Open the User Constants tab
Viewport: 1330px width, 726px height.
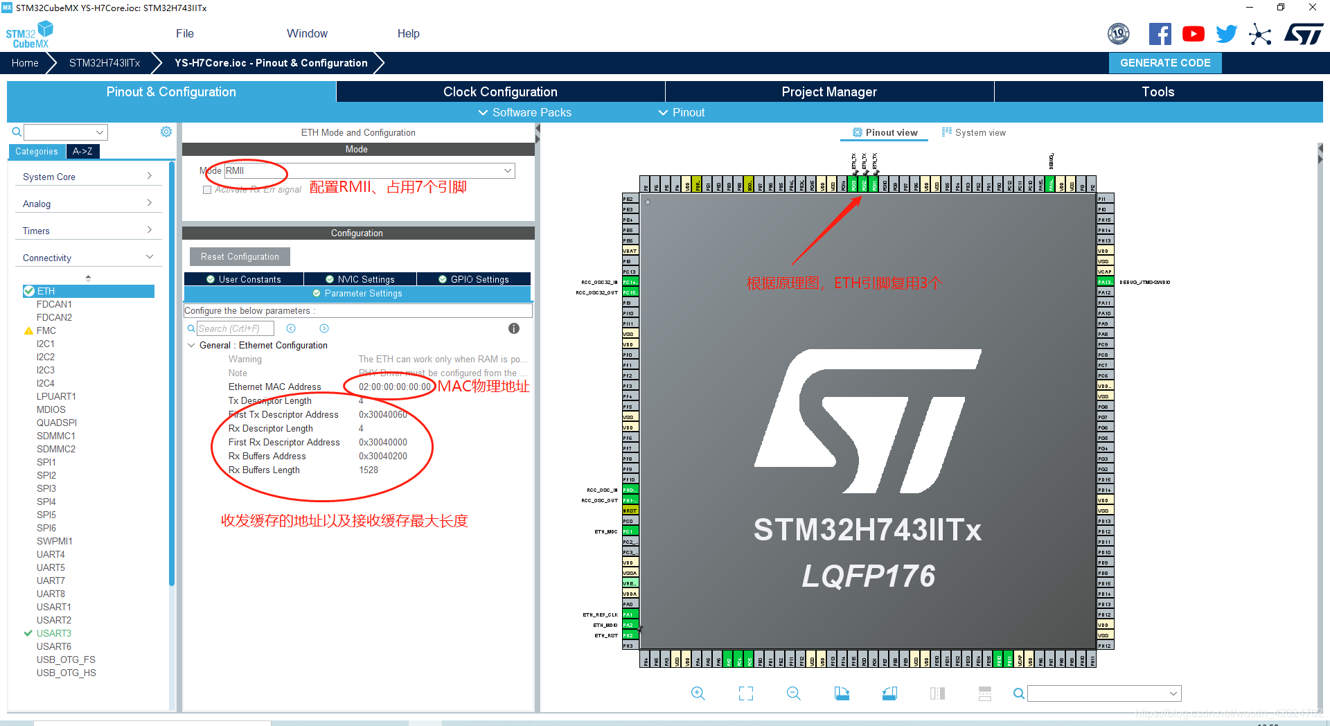pos(244,279)
